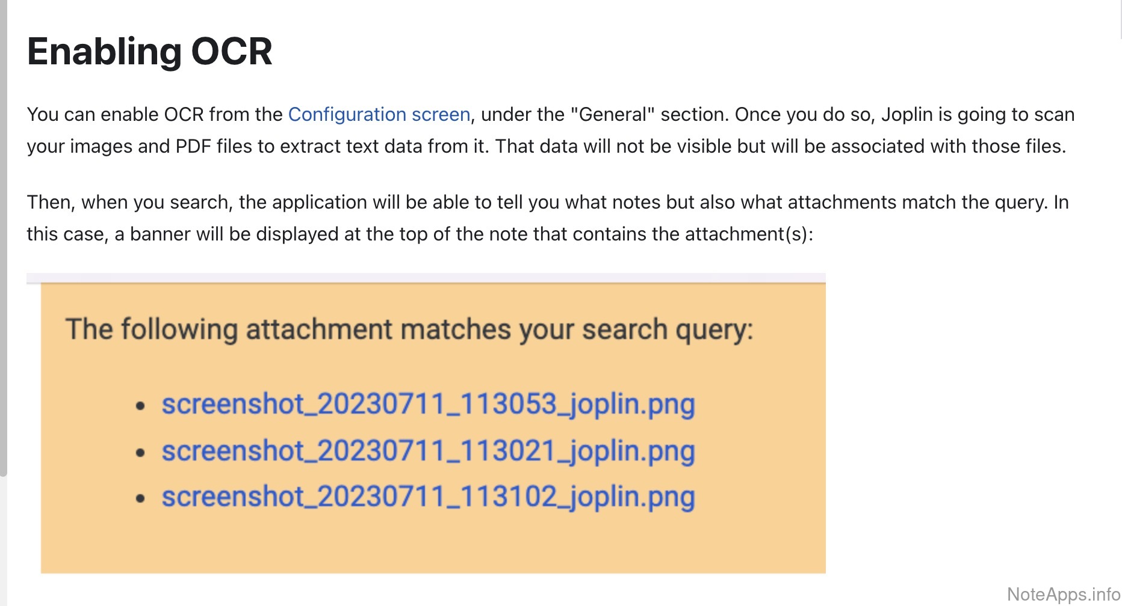Open screenshot_20230711_113021_joplin.png attachment link
The height and width of the screenshot is (606, 1122).
[x=428, y=451]
